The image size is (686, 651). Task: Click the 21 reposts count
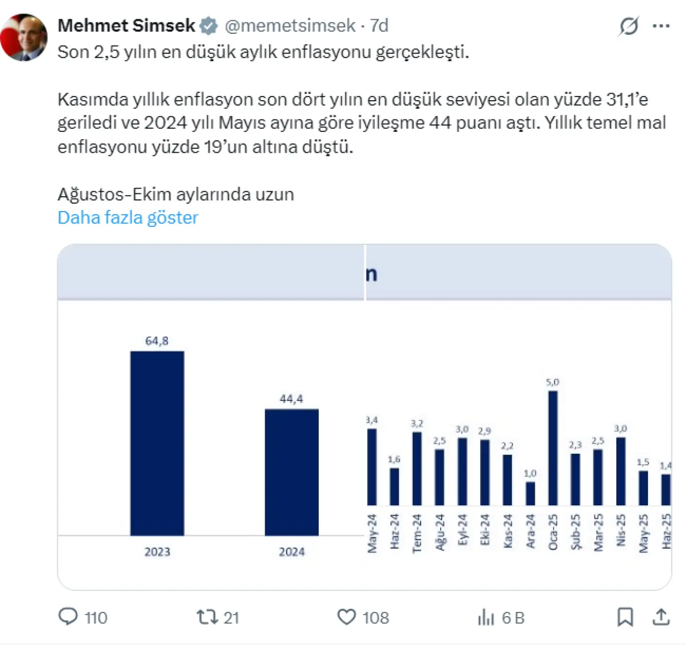[231, 618]
